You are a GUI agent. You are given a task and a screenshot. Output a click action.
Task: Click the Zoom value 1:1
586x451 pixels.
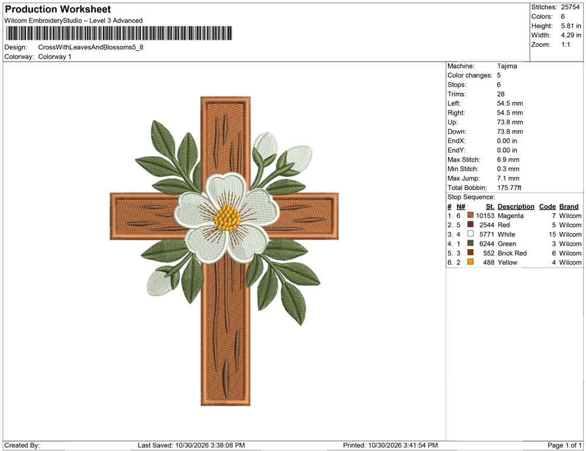[566, 44]
